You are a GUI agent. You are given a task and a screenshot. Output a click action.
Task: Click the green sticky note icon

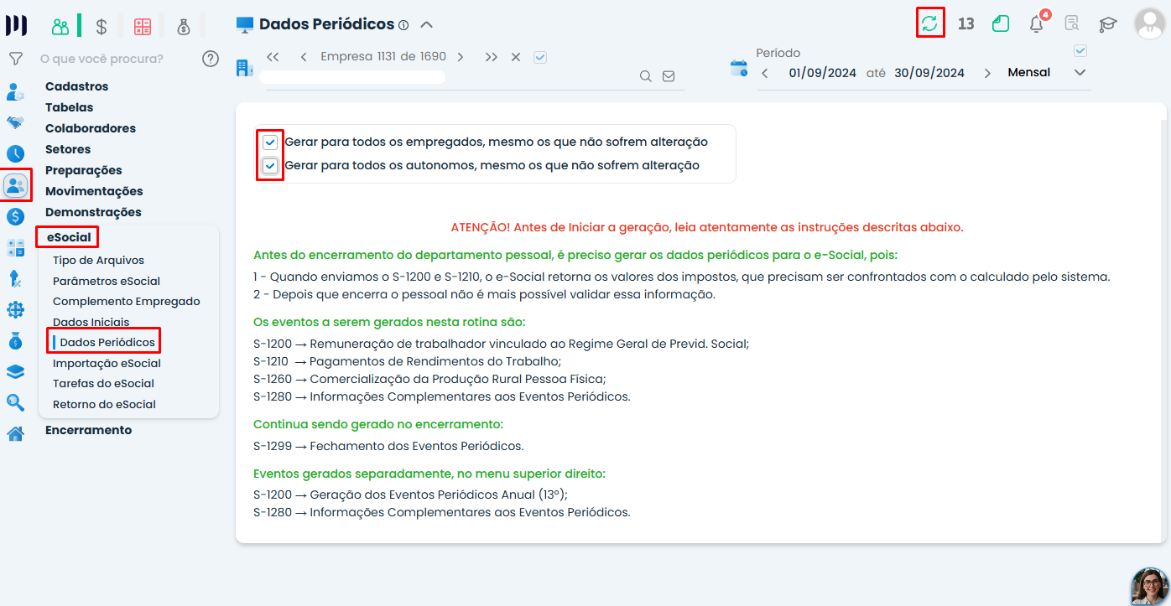1000,23
